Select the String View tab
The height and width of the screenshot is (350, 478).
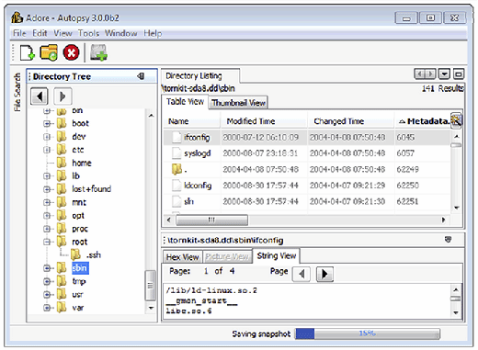click(277, 255)
